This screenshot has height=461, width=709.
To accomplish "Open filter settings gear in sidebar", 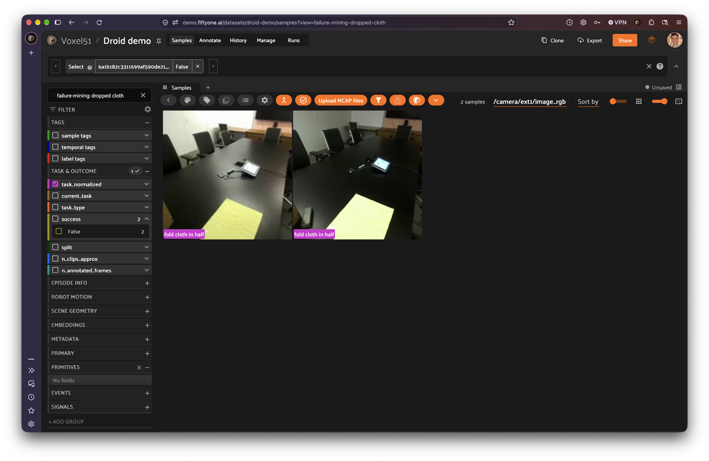I will 148,109.
